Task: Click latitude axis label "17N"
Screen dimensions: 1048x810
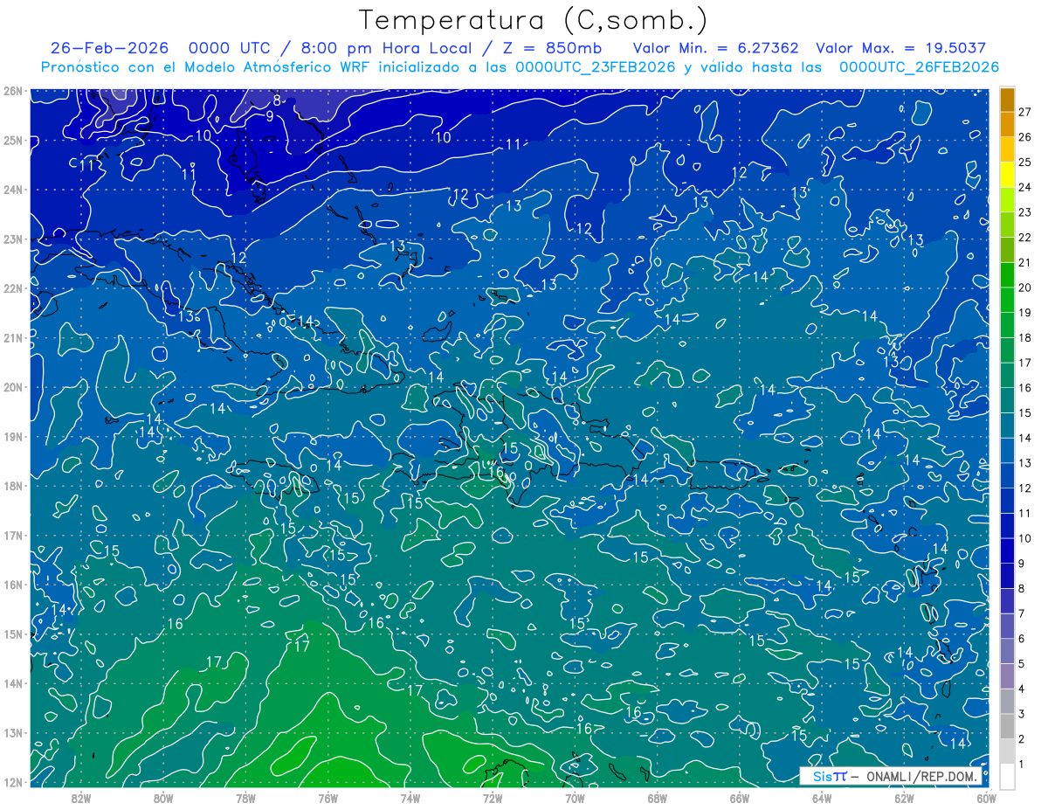Action: pos(13,536)
